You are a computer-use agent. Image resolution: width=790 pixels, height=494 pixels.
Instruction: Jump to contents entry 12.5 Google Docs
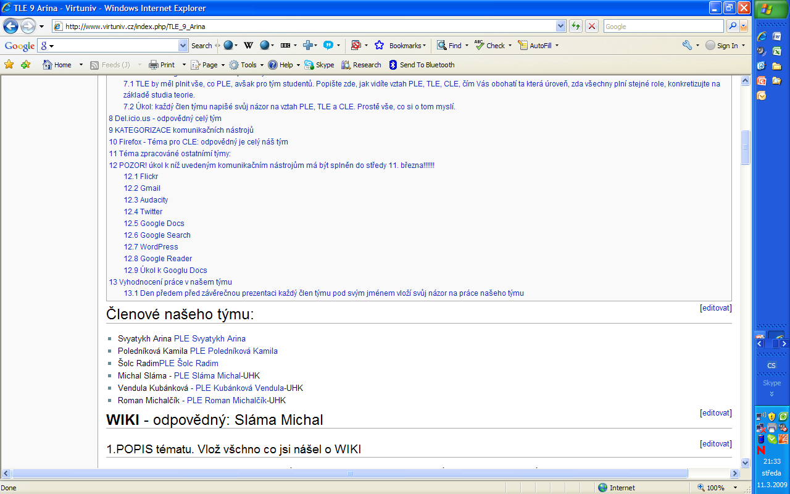click(154, 224)
